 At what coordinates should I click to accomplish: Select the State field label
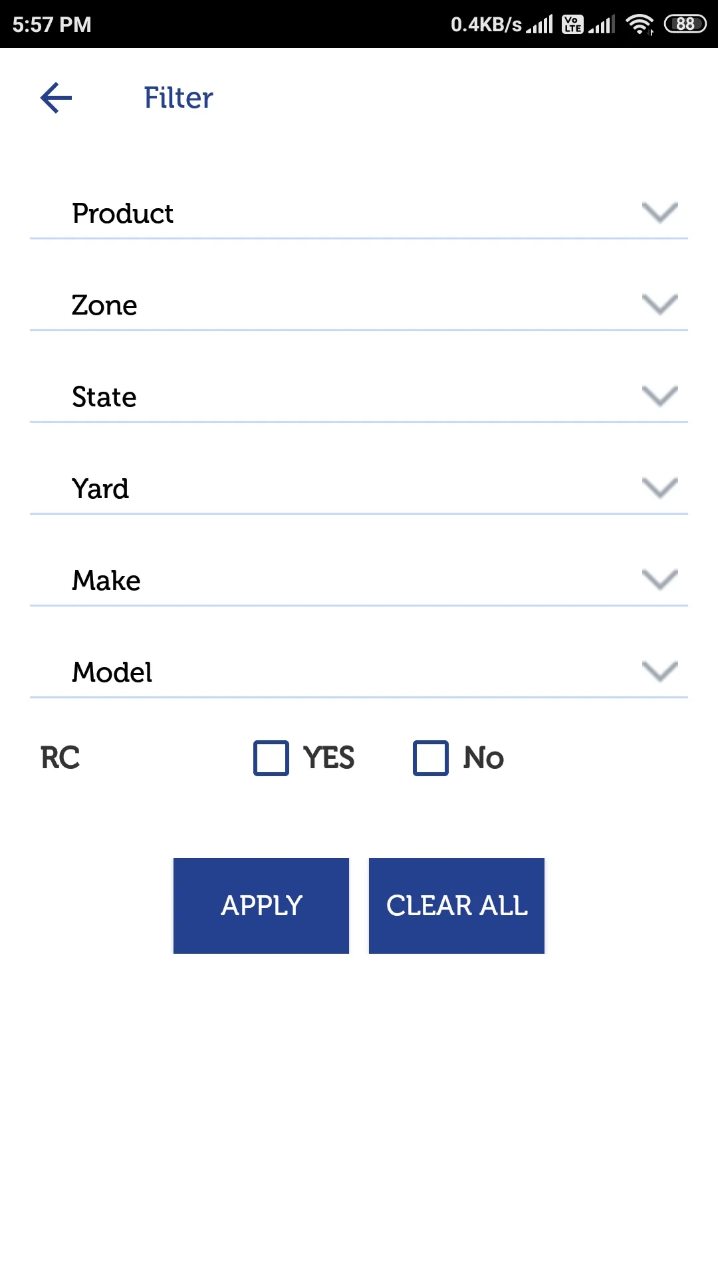tap(104, 397)
